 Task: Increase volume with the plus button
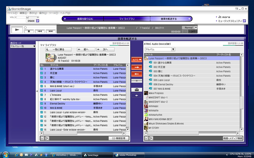point(38,17)
